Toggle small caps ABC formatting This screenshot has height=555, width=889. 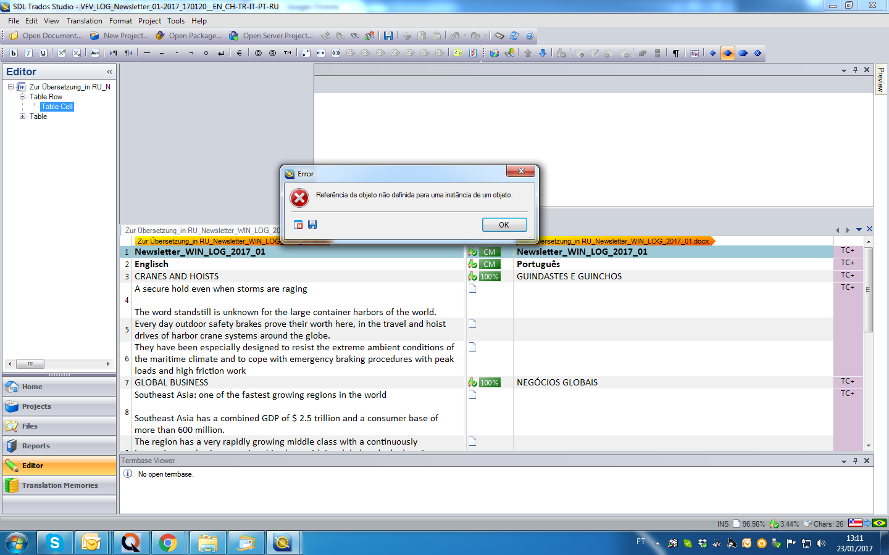95,53
